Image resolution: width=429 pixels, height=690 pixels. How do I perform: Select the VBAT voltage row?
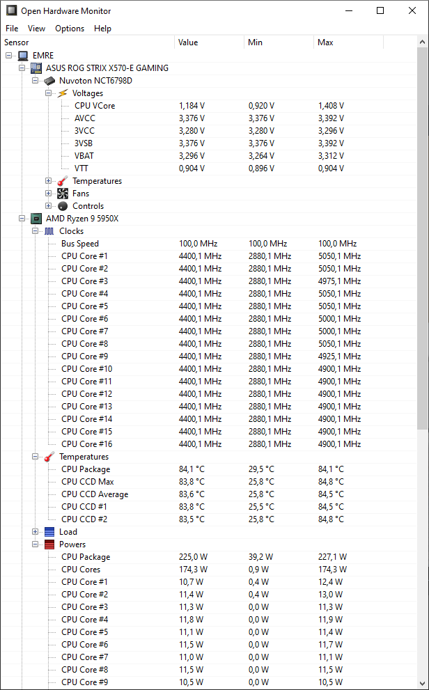208,156
